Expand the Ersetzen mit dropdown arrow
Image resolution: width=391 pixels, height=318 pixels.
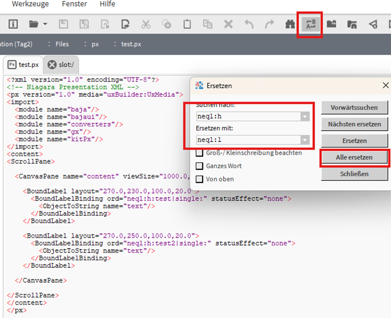[305, 140]
